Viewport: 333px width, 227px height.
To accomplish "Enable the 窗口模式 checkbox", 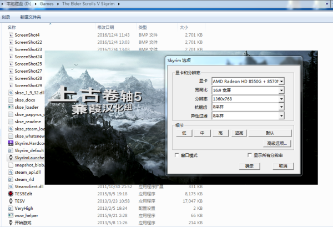I will click(177, 155).
